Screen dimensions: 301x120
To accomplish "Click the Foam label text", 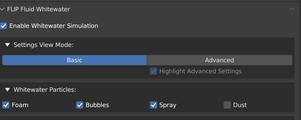I will click(20, 105).
